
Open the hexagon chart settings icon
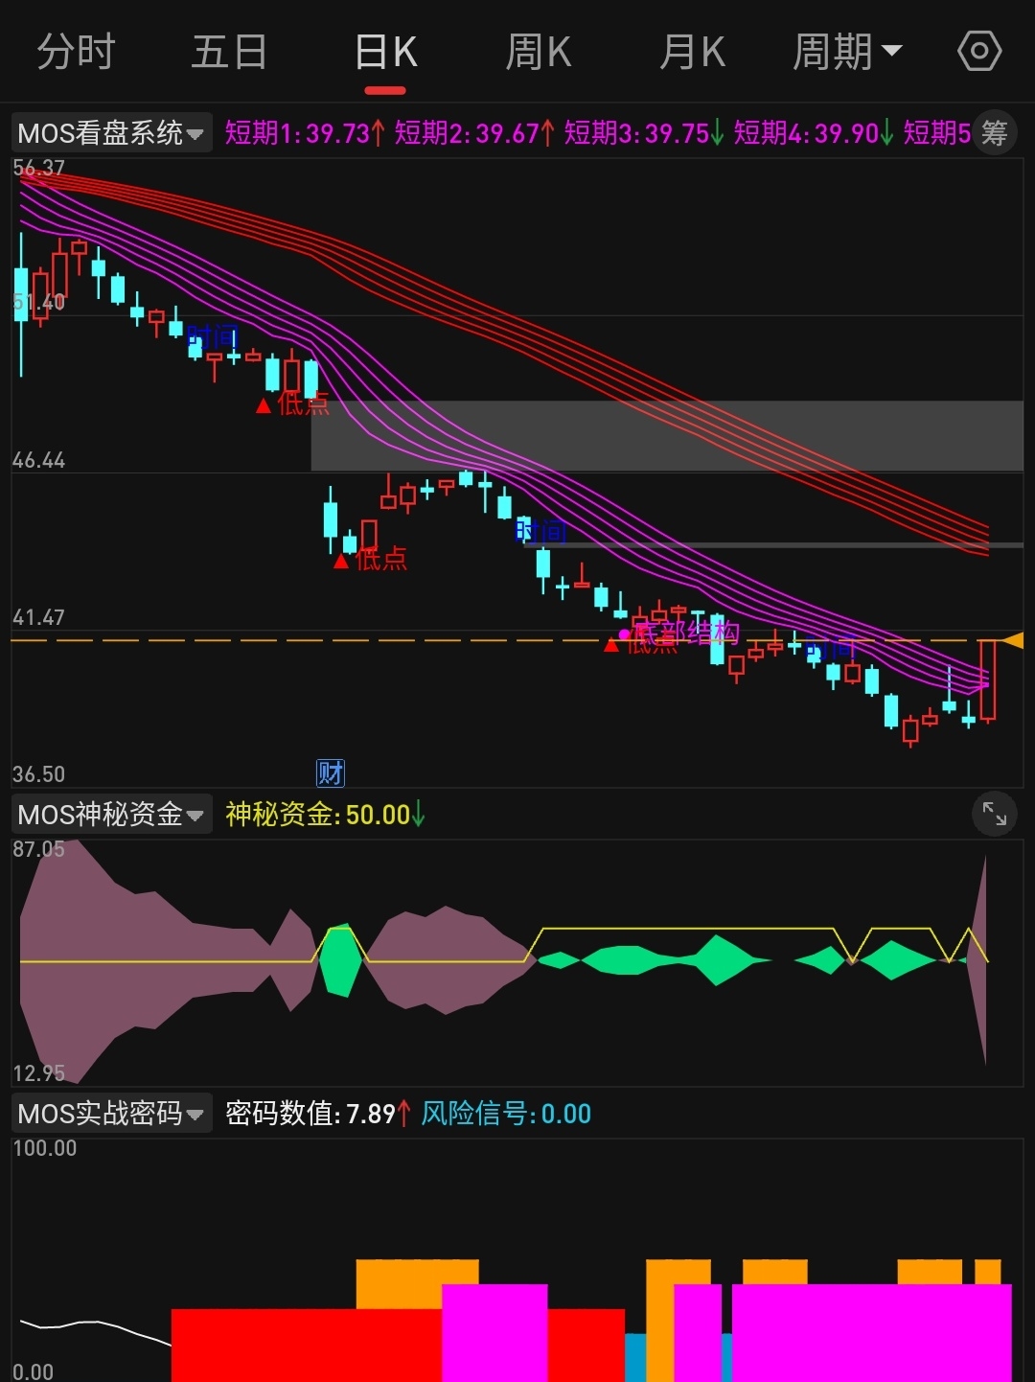979,51
